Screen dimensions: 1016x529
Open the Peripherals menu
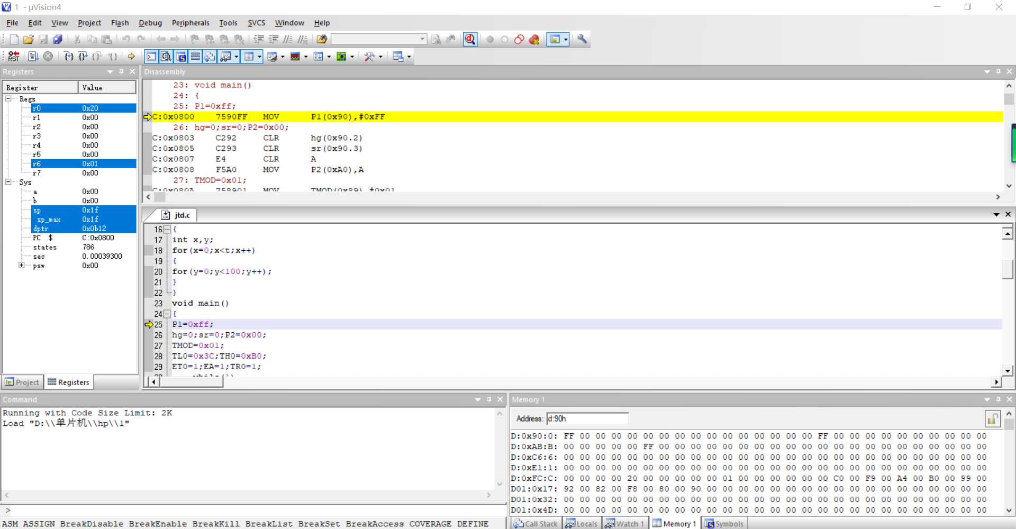pos(190,23)
